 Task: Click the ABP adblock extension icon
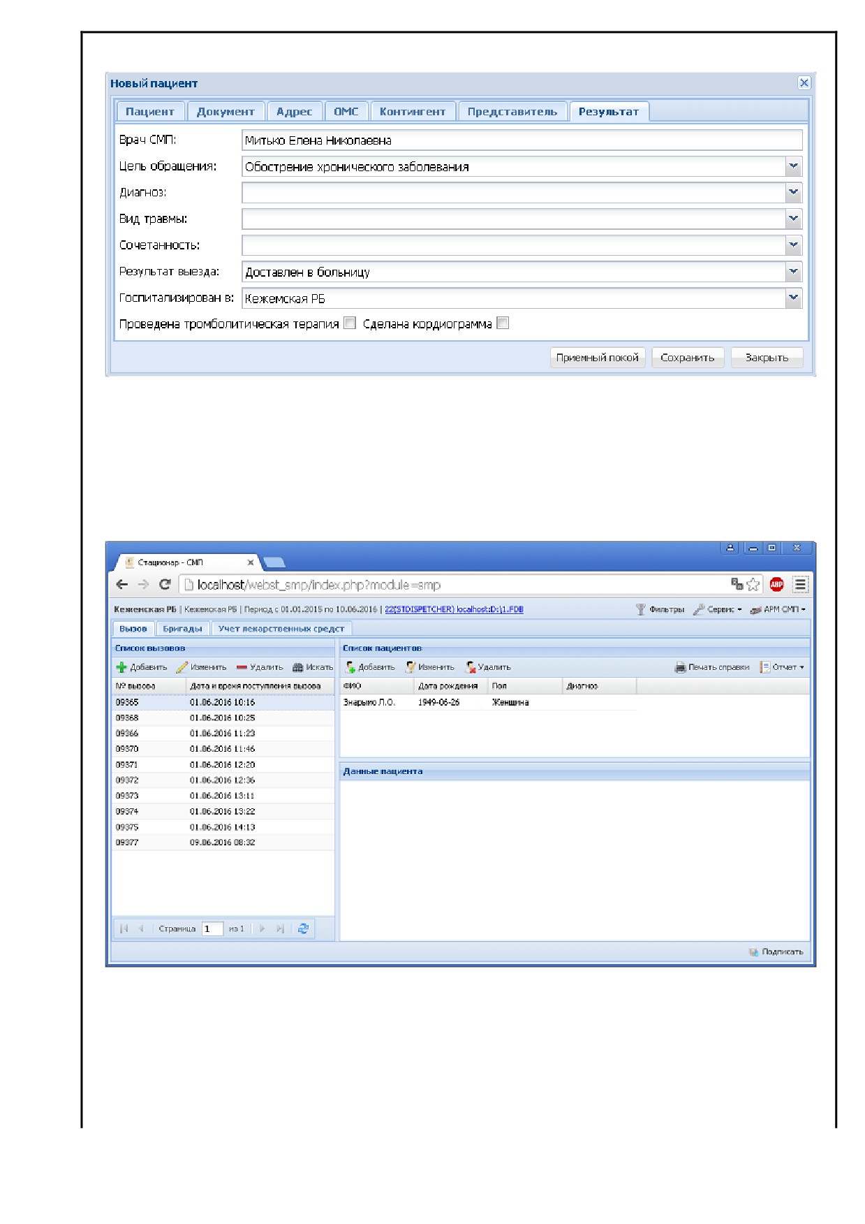click(x=776, y=585)
